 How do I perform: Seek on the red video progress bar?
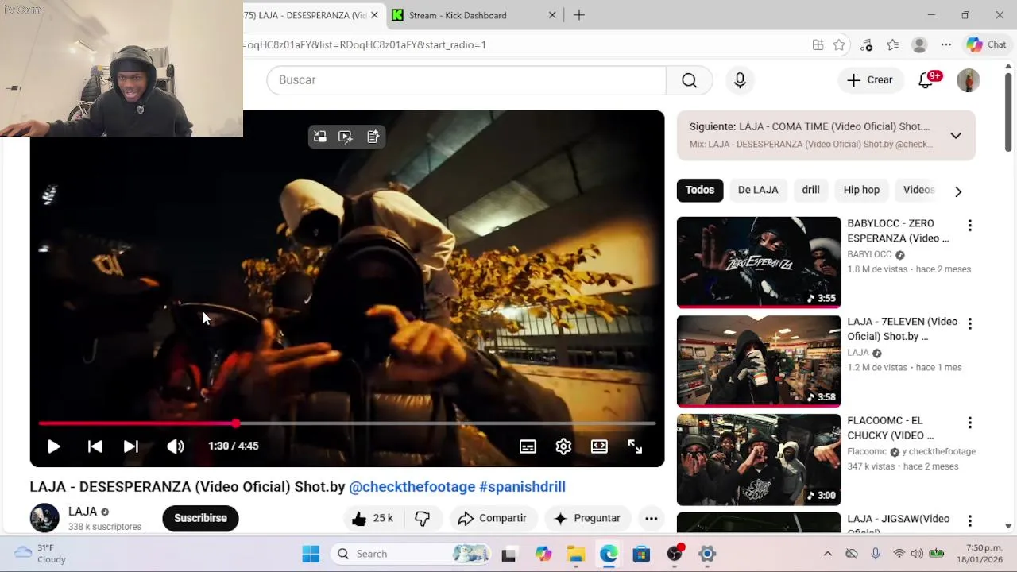[347, 423]
